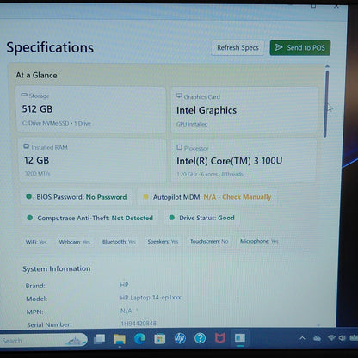Click the scrollbar up arrow
Screen dimensions: 358x358
coord(327,66)
